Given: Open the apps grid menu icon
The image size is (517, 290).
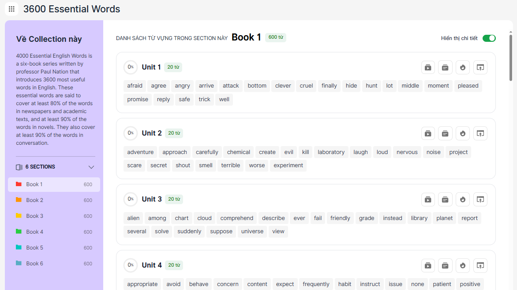Looking at the screenshot, I should pyautogui.click(x=11, y=9).
